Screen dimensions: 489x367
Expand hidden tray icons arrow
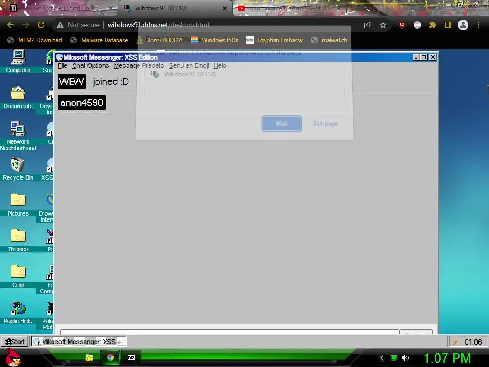point(382,358)
